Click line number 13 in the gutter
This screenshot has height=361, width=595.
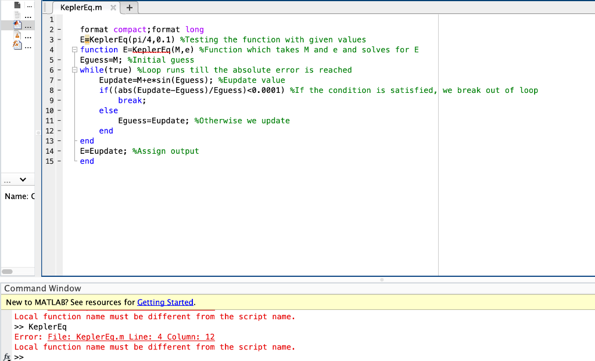(x=50, y=140)
